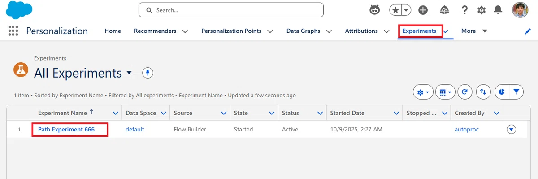The height and width of the screenshot is (179, 538).
Task: Sort by the Source column header
Action: tap(183, 113)
